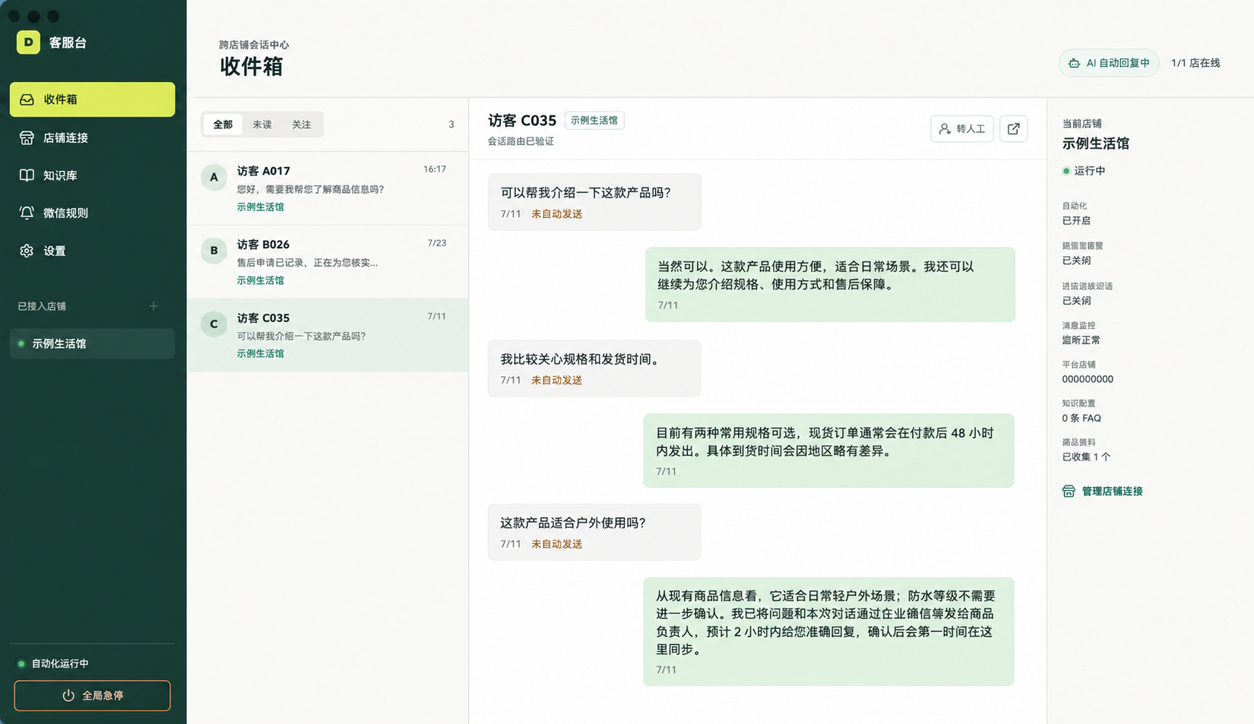Viewport: 1254px width, 724px height.
Task: Click the 1/1 店在线 status text
Action: [x=1195, y=63]
